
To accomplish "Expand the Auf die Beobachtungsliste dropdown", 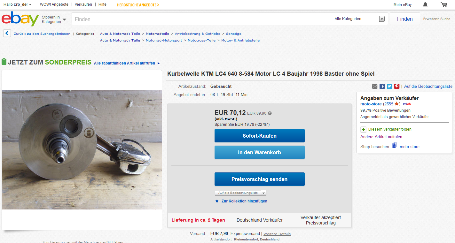I will click(x=263, y=193).
